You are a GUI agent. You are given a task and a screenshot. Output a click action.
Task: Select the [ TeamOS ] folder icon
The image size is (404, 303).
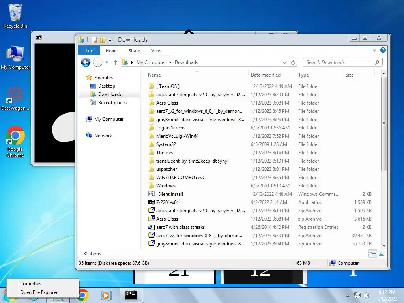pos(151,86)
